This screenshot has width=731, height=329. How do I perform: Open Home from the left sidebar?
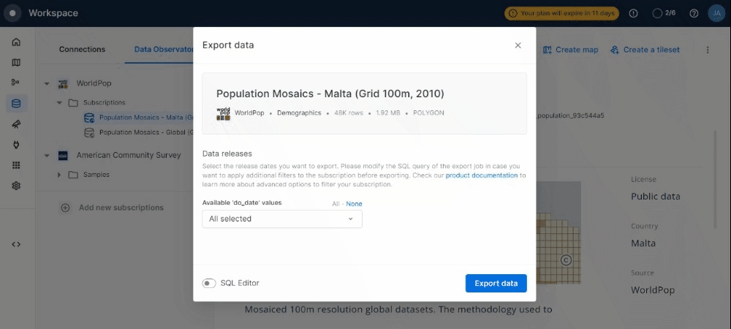point(16,42)
